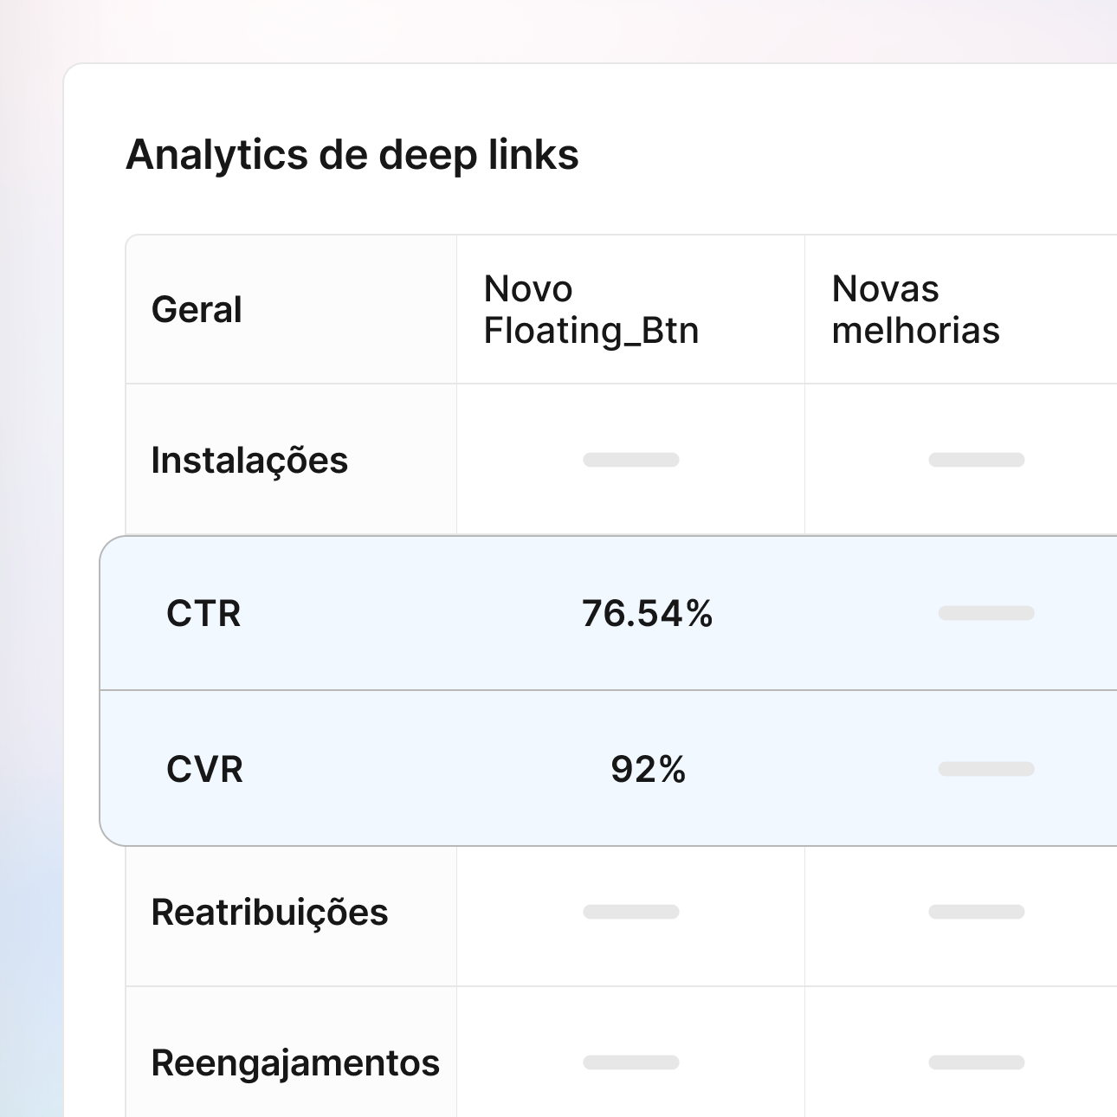
Task: Select the CVR row label
Action: click(204, 770)
